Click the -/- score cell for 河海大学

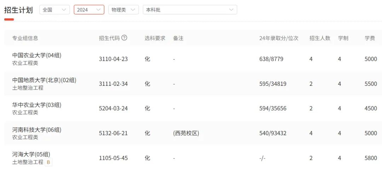coord(262,158)
